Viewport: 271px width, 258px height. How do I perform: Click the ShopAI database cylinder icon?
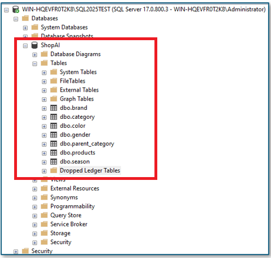tap(35, 45)
